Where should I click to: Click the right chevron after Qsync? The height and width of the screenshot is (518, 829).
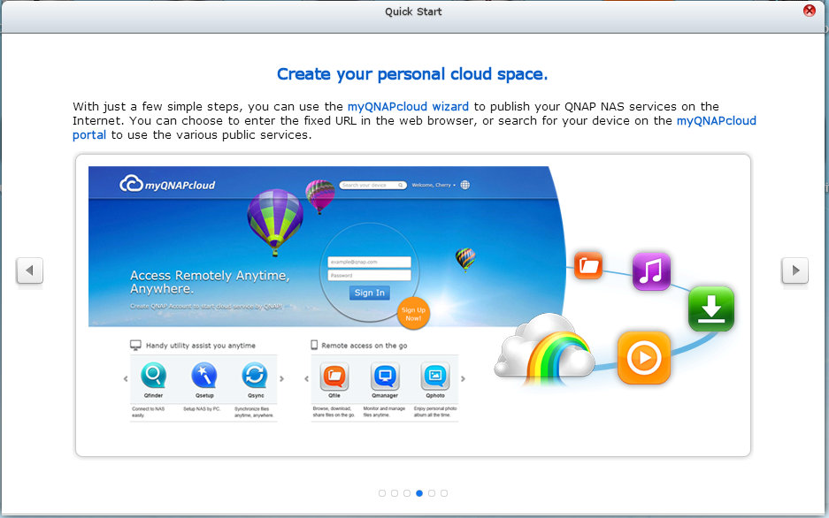[x=282, y=378]
